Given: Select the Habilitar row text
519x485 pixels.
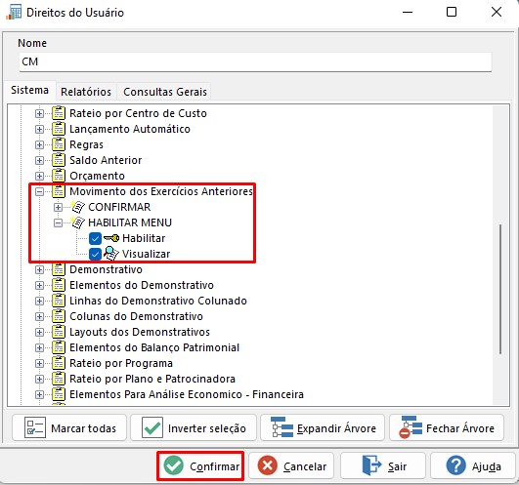Looking at the screenshot, I should coord(144,238).
